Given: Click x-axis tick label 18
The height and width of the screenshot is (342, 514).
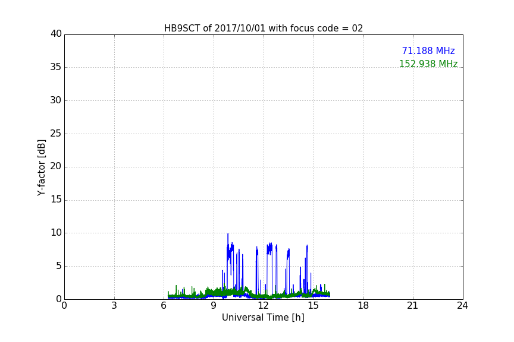Looking at the screenshot, I should point(363,306).
